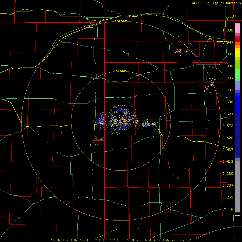Click the 0.680 scale value
The width and height of the screenshot is (242, 242).
tap(228, 102)
